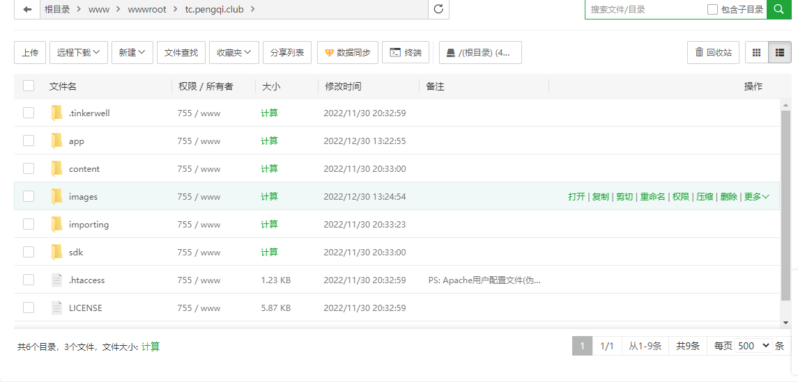This screenshot has height=382, width=798.
Task: Select the /(根目录) disk button
Action: point(480,52)
